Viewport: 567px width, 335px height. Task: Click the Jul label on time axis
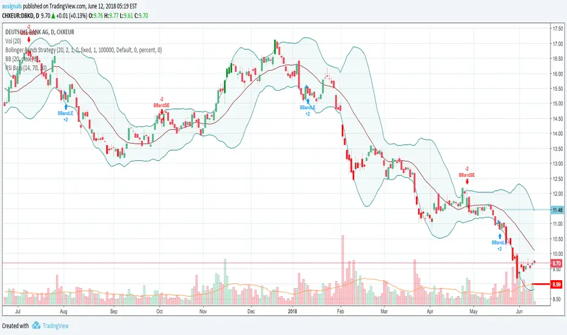click(18, 311)
